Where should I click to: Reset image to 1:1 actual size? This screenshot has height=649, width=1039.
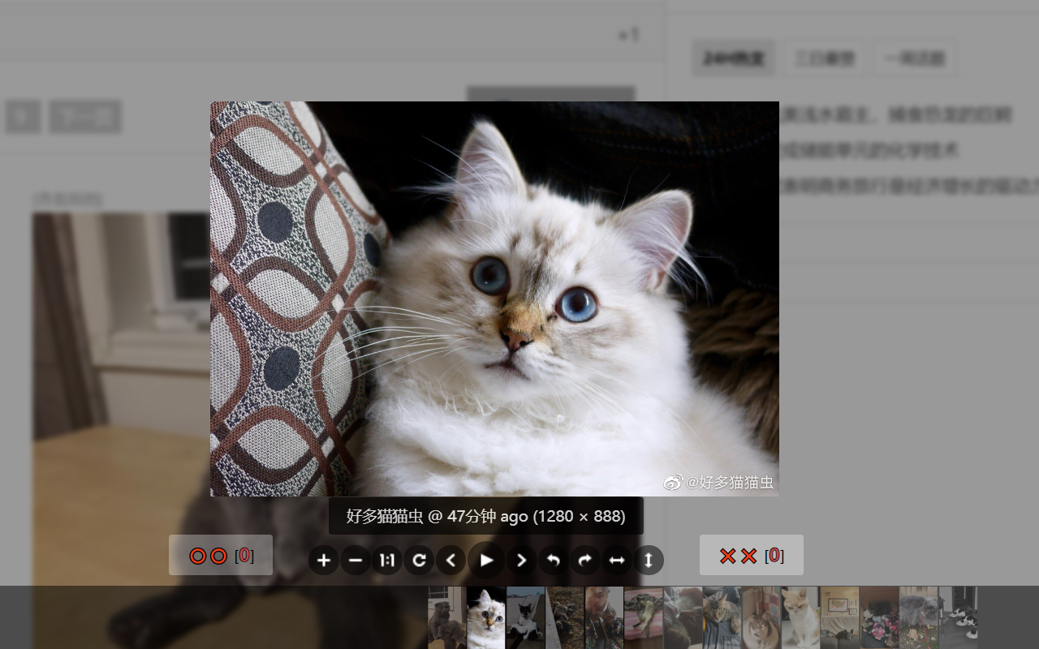(387, 560)
